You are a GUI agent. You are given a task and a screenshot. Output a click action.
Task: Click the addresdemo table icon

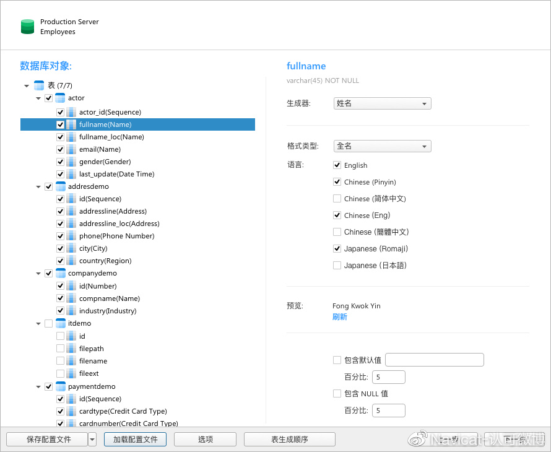pos(61,186)
